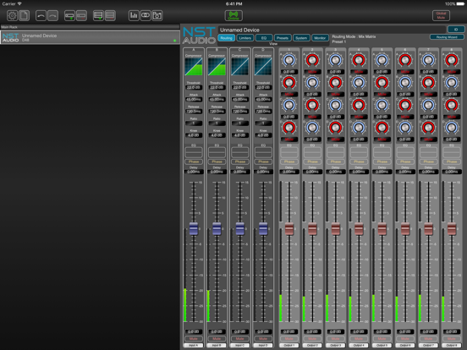Click the Input A name label button
This screenshot has height=350, width=467.
(x=194, y=346)
